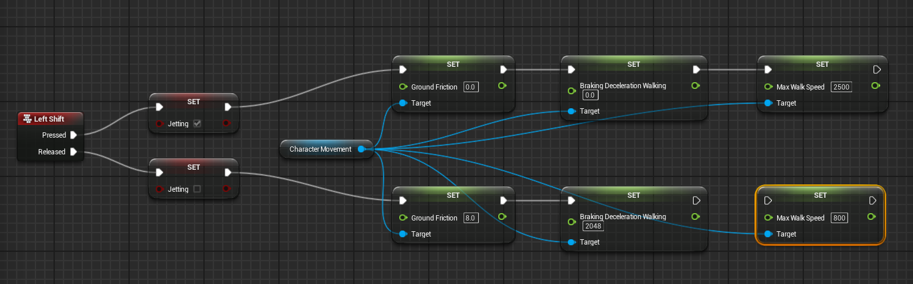Click exec input pin of checked Jetting SET node
The height and width of the screenshot is (284, 913).
point(159,107)
